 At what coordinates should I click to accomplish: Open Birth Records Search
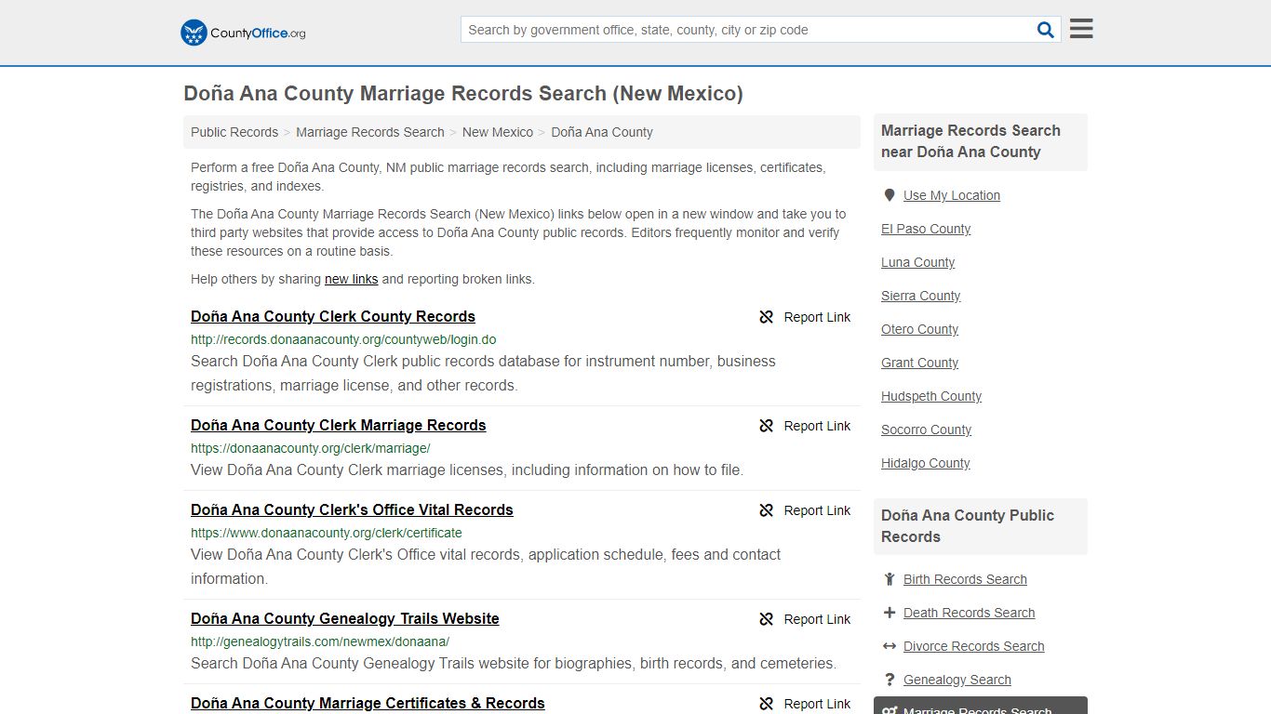click(965, 579)
